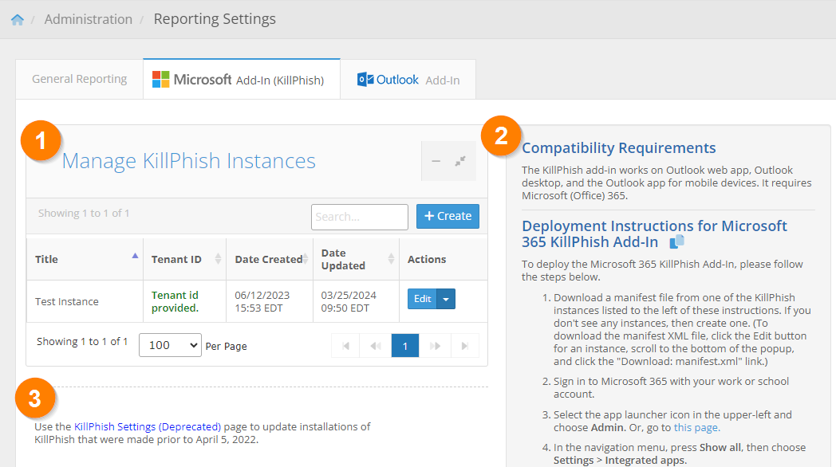
Task: Sort table by Date Updated column
Action: click(356, 259)
